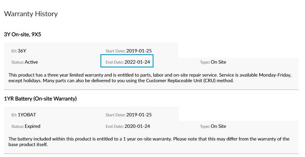305x157 pixels.
Task: Select Start Date 2019-01-25 of 3Y warranty
Action: tap(128, 51)
